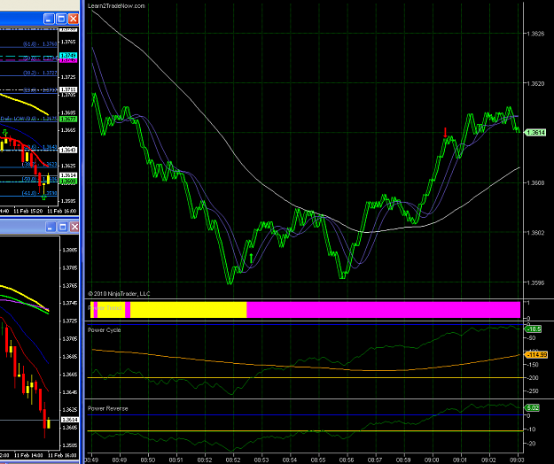Select the red sell arrow on main chart

(445, 133)
